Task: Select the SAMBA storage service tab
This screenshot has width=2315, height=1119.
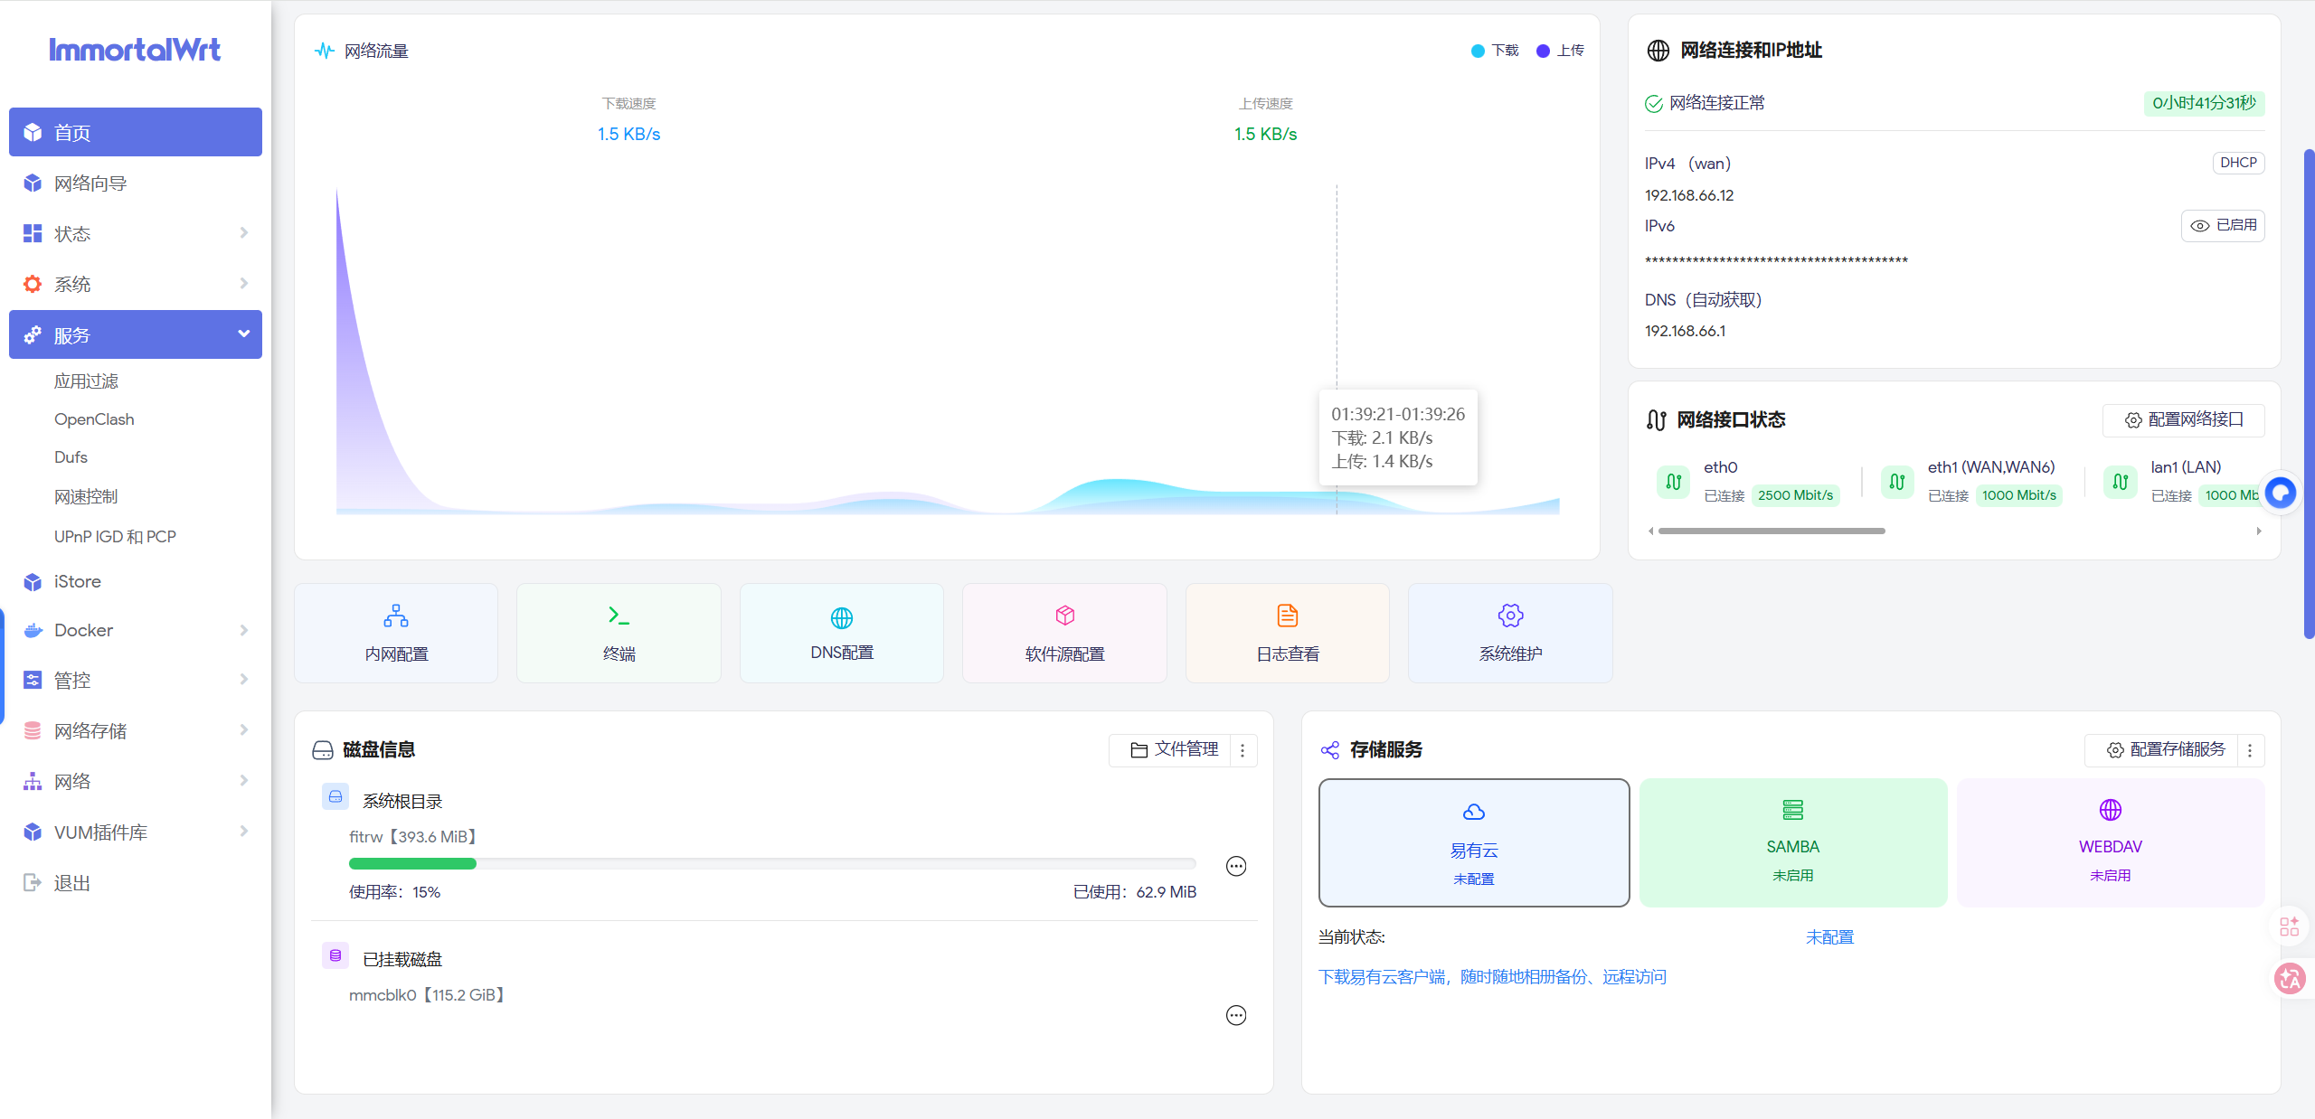Action: [1792, 842]
